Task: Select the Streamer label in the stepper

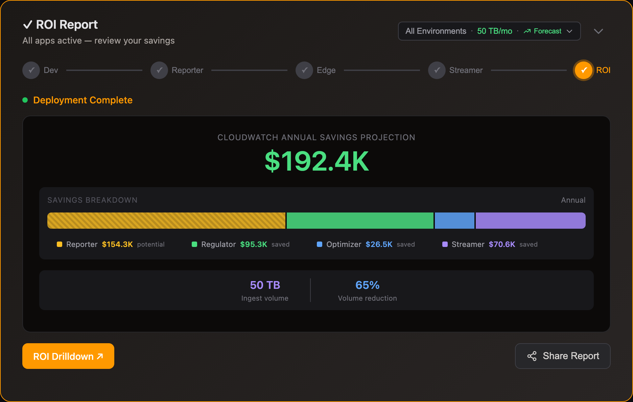Action: 466,70
